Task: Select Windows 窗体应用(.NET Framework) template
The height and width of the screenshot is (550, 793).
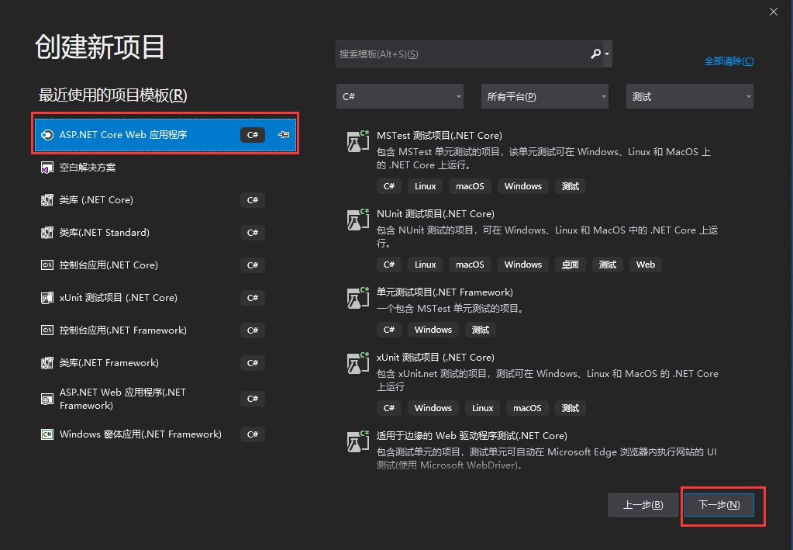Action: [165, 434]
